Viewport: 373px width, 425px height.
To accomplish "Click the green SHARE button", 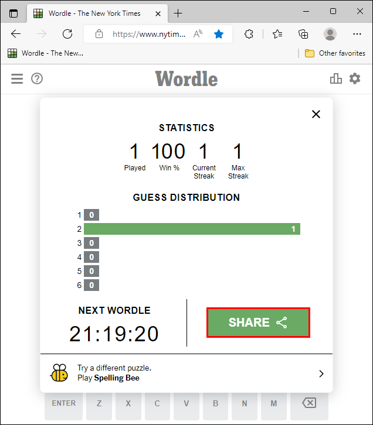I will click(x=258, y=323).
